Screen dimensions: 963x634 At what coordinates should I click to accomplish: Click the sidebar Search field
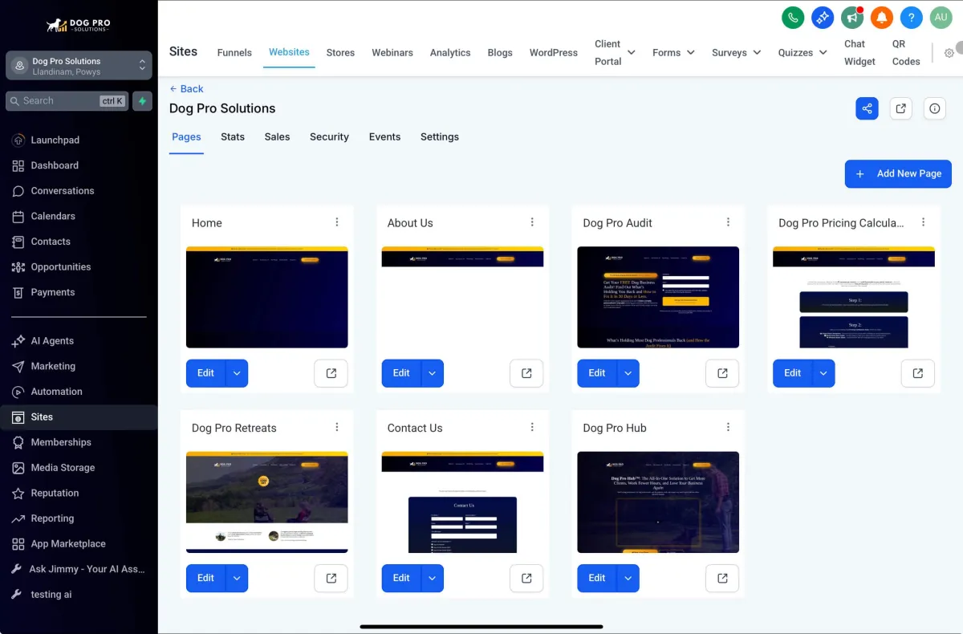67,101
